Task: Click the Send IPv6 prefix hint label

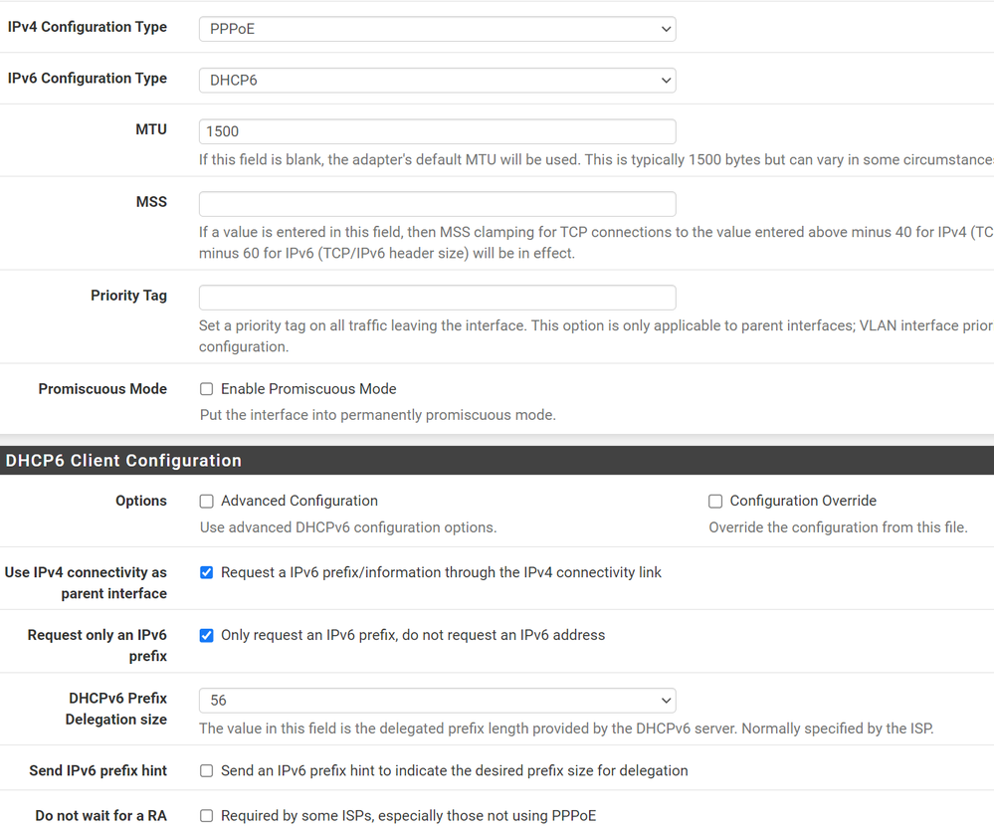Action: point(98,770)
